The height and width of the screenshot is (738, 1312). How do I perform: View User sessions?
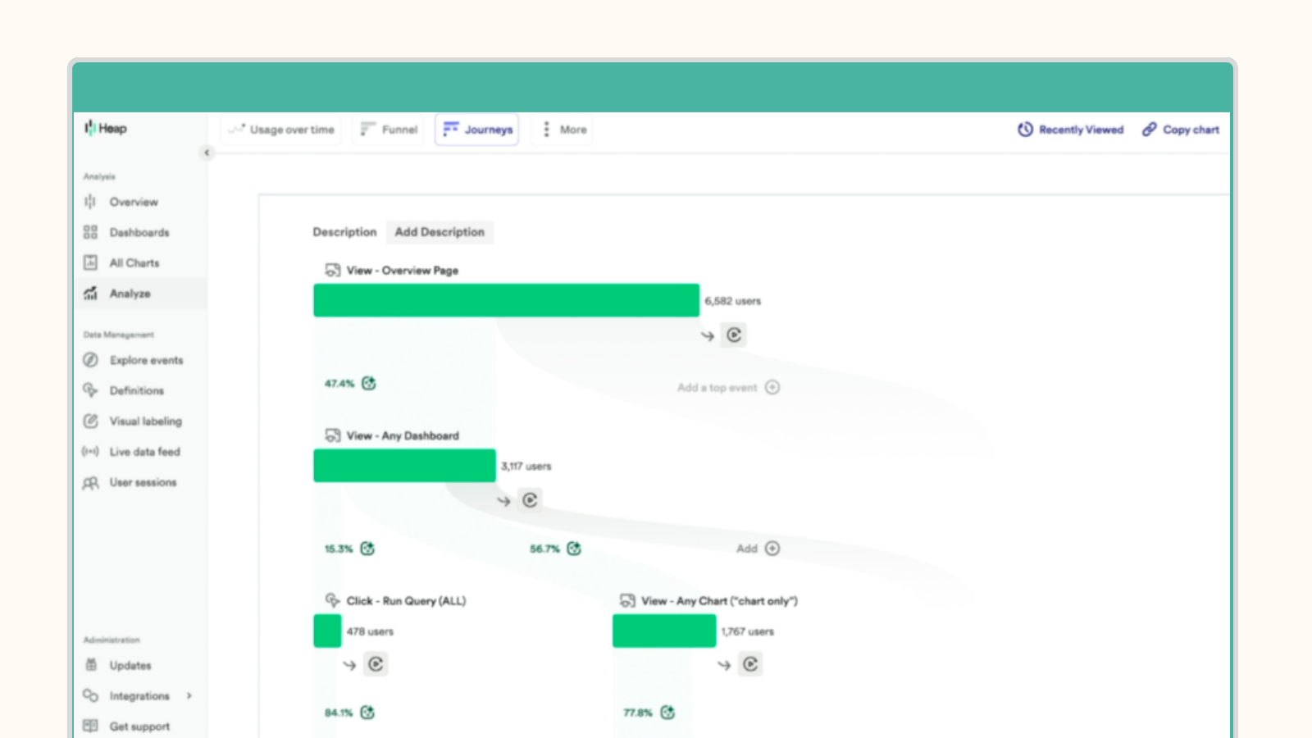click(143, 482)
